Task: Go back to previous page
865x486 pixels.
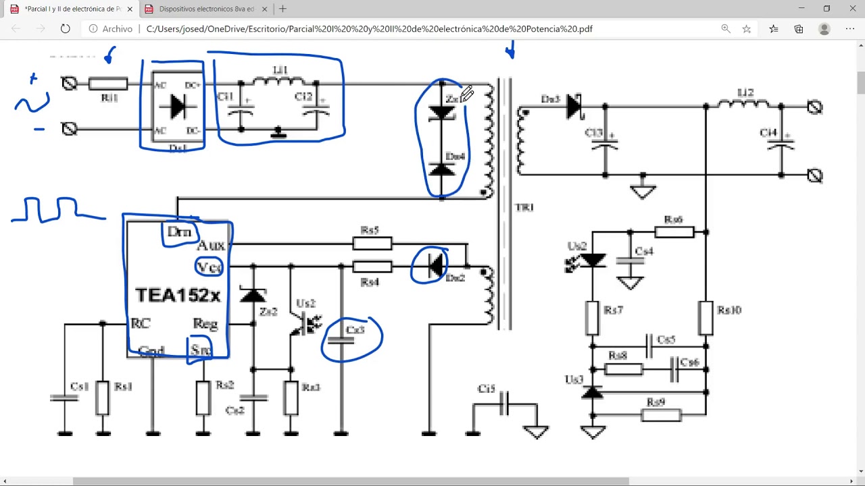Action: [x=16, y=29]
